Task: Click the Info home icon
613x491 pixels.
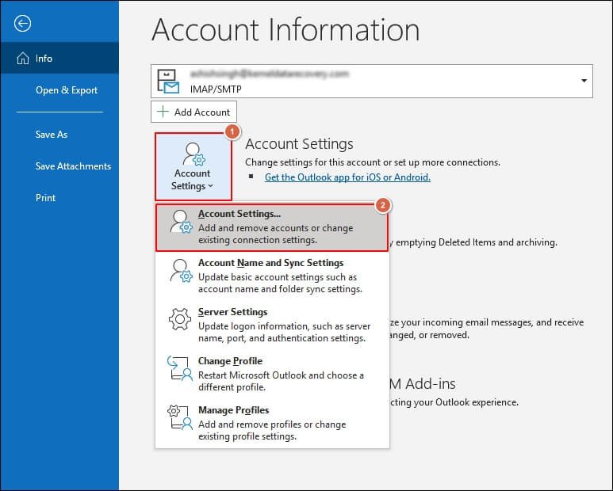Action: point(23,58)
